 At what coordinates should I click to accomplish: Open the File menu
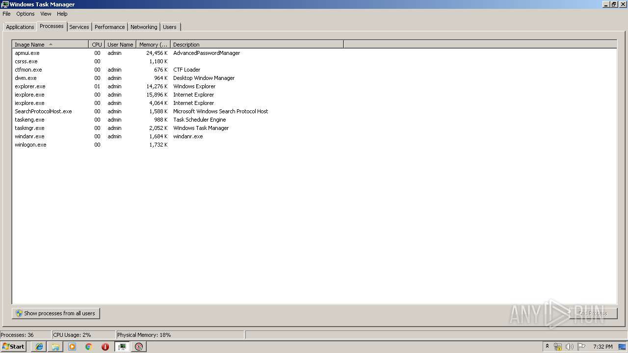(x=6, y=14)
